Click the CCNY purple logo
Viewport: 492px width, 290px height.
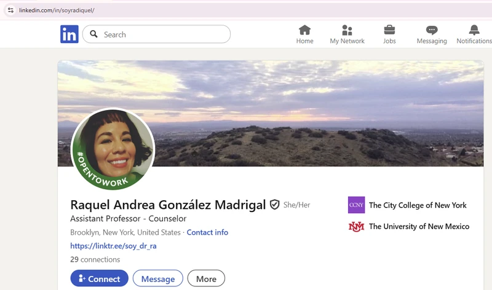pyautogui.click(x=357, y=205)
